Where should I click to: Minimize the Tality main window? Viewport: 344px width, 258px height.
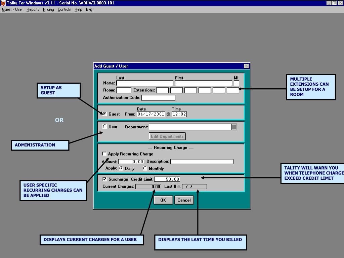pos(329,3)
